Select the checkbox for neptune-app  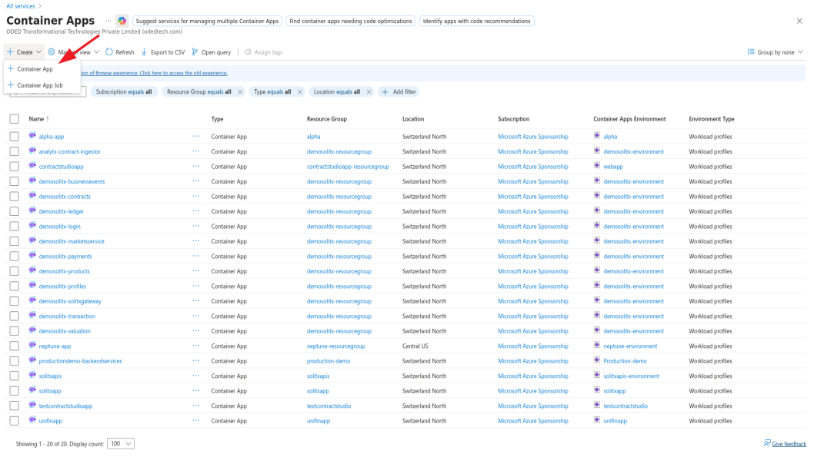pos(14,346)
